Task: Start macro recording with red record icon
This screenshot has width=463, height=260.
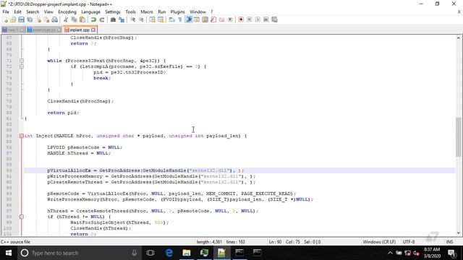Action: (x=241, y=19)
